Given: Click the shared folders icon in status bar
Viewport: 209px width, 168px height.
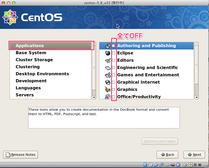Looking at the screenshot, I should (167, 165).
